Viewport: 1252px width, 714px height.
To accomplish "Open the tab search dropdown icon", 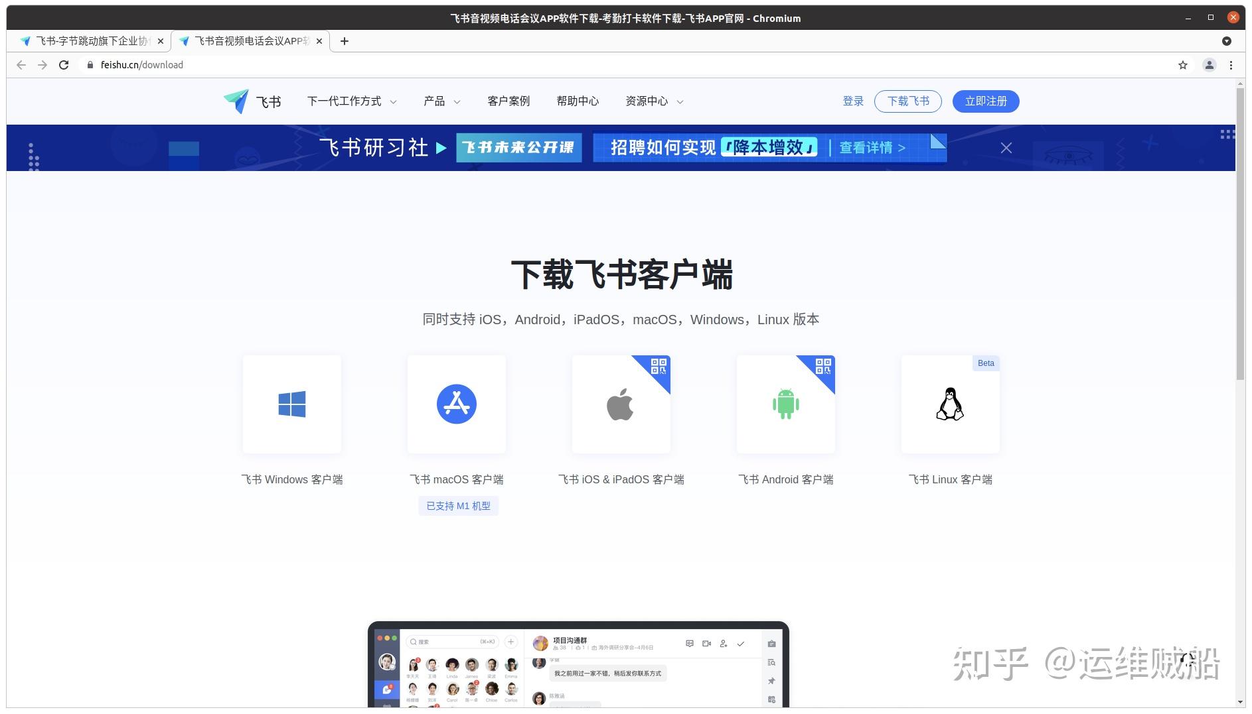I will (x=1227, y=41).
